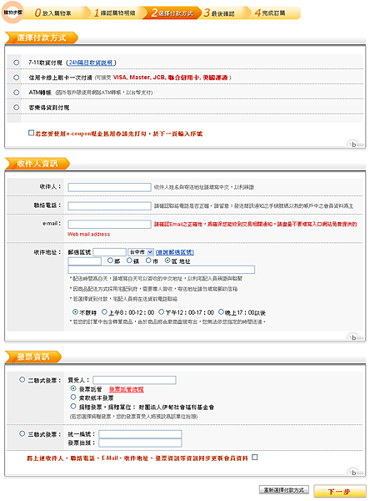Click the 發票資訊 section header

coord(33,357)
